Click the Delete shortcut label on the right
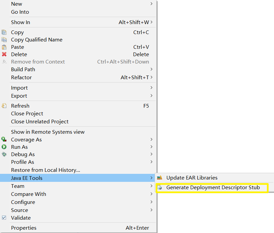 pyautogui.click(x=141, y=54)
